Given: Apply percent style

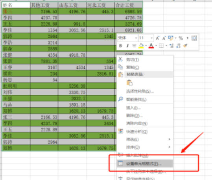Looking at the screenshot, I should [181, 38].
